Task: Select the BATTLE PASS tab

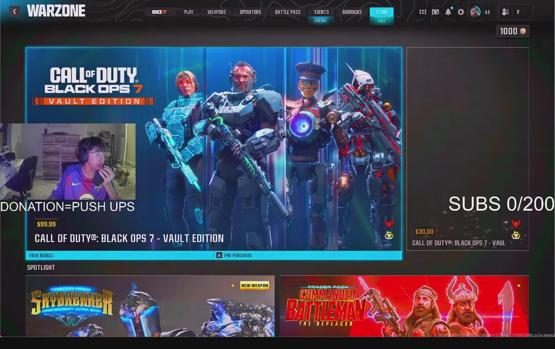Action: pos(287,12)
